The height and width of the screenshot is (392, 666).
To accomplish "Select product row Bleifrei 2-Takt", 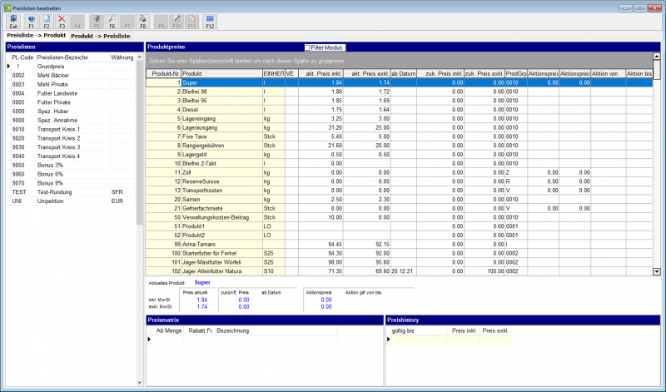I will [400, 163].
